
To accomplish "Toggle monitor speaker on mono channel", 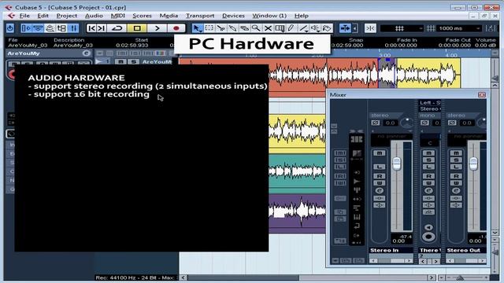I will point(428,227).
